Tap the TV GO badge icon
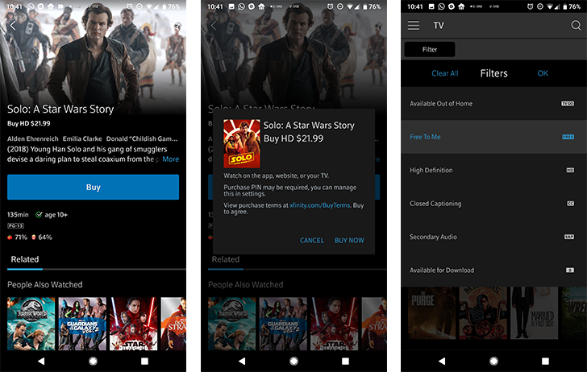 click(567, 104)
